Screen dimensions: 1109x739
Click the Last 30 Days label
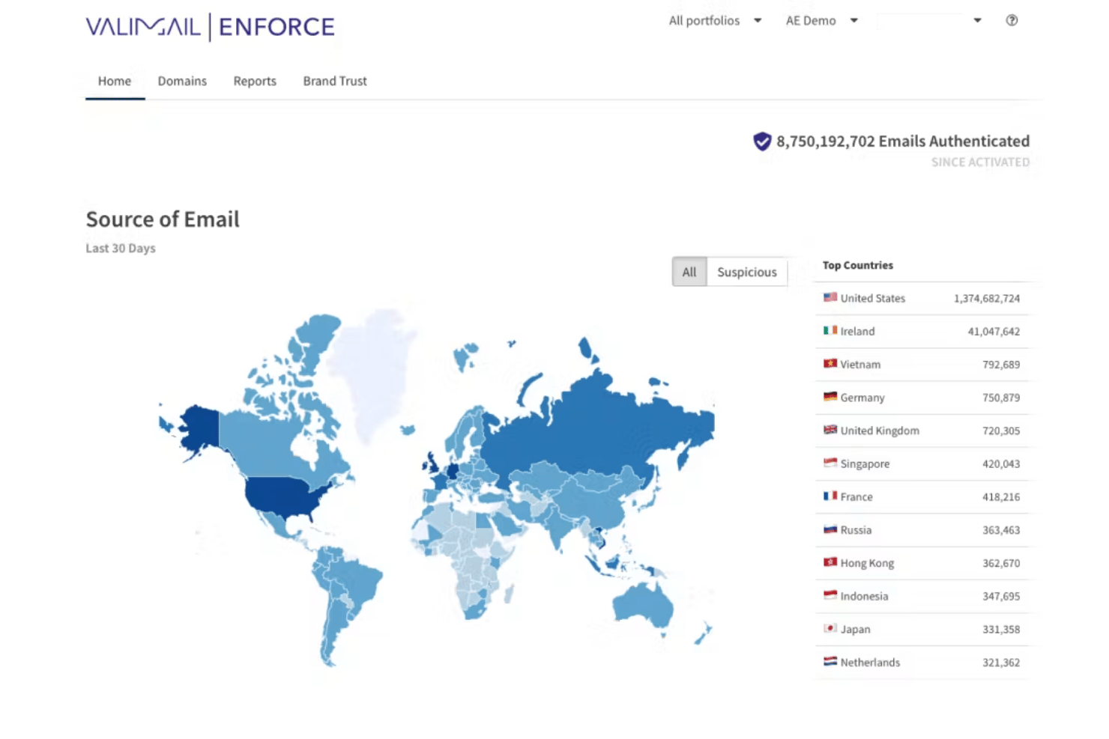coord(121,248)
